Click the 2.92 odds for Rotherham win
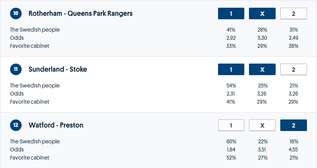This screenshot has width=317, height=168. click(231, 38)
